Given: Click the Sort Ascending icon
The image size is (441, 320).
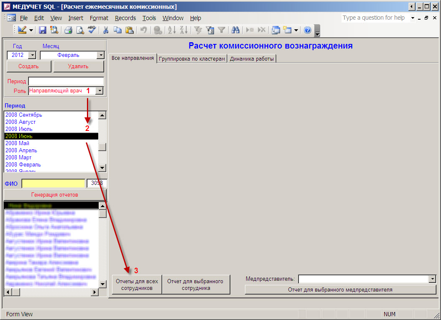Looking at the screenshot, I should tap(171, 30).
